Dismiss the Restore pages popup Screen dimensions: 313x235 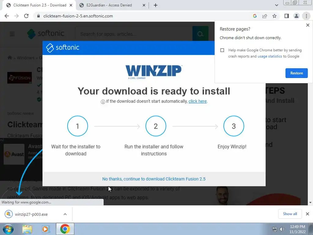(307, 25)
